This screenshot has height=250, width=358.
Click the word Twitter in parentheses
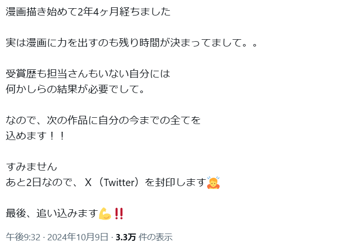coord(120,183)
